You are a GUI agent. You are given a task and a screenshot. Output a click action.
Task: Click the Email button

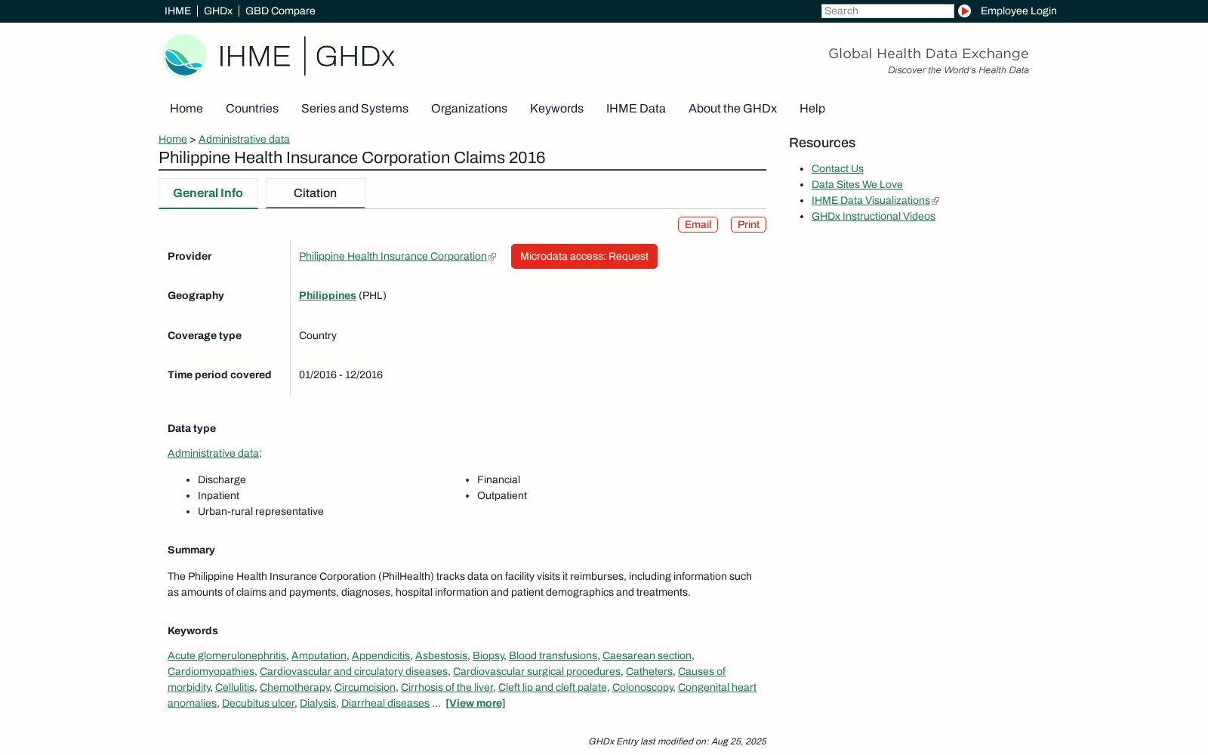tap(698, 224)
